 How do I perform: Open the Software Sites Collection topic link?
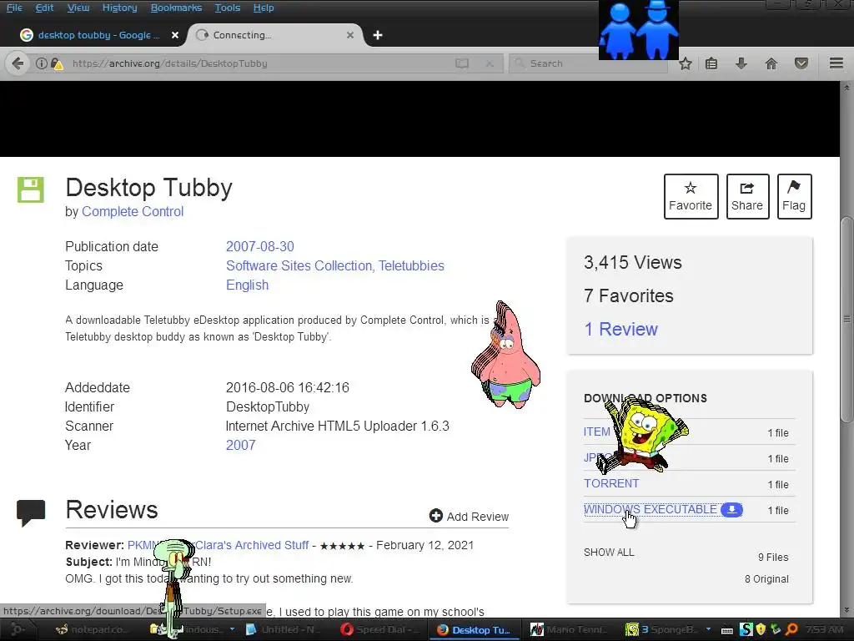tap(299, 265)
